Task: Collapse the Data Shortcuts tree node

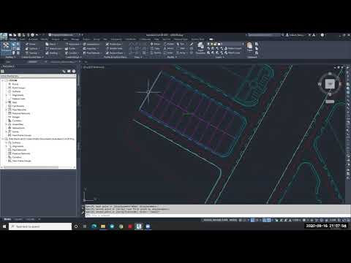Action: 3,139
